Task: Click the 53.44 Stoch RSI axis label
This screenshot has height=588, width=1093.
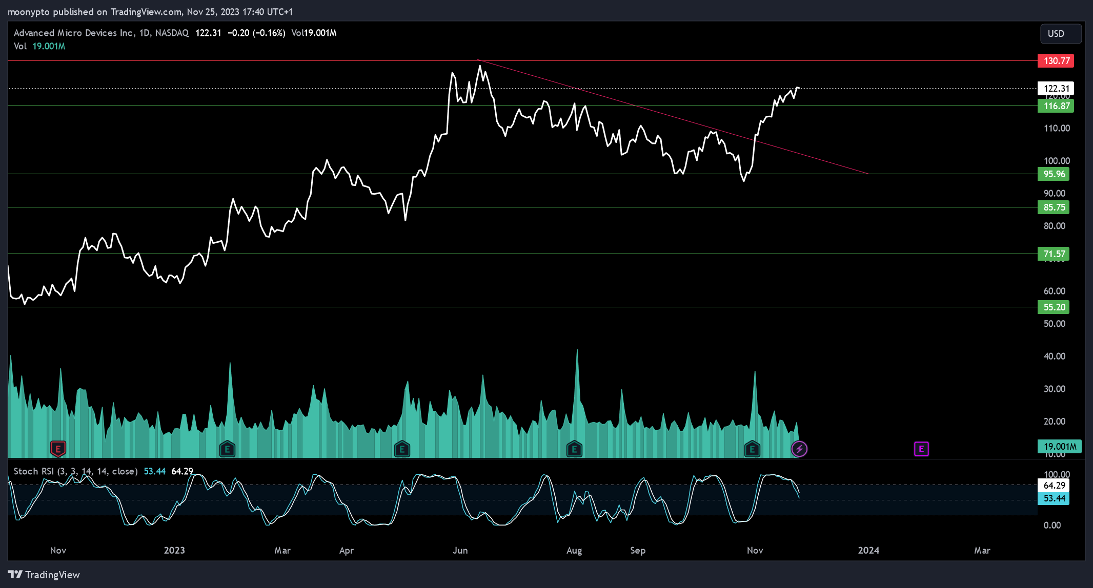Action: pos(1054,498)
